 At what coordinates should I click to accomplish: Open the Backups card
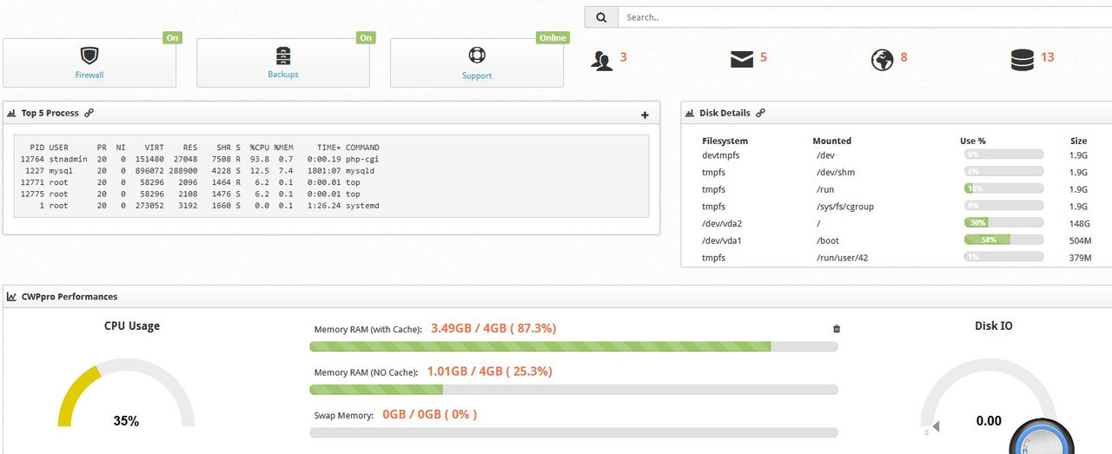click(283, 63)
